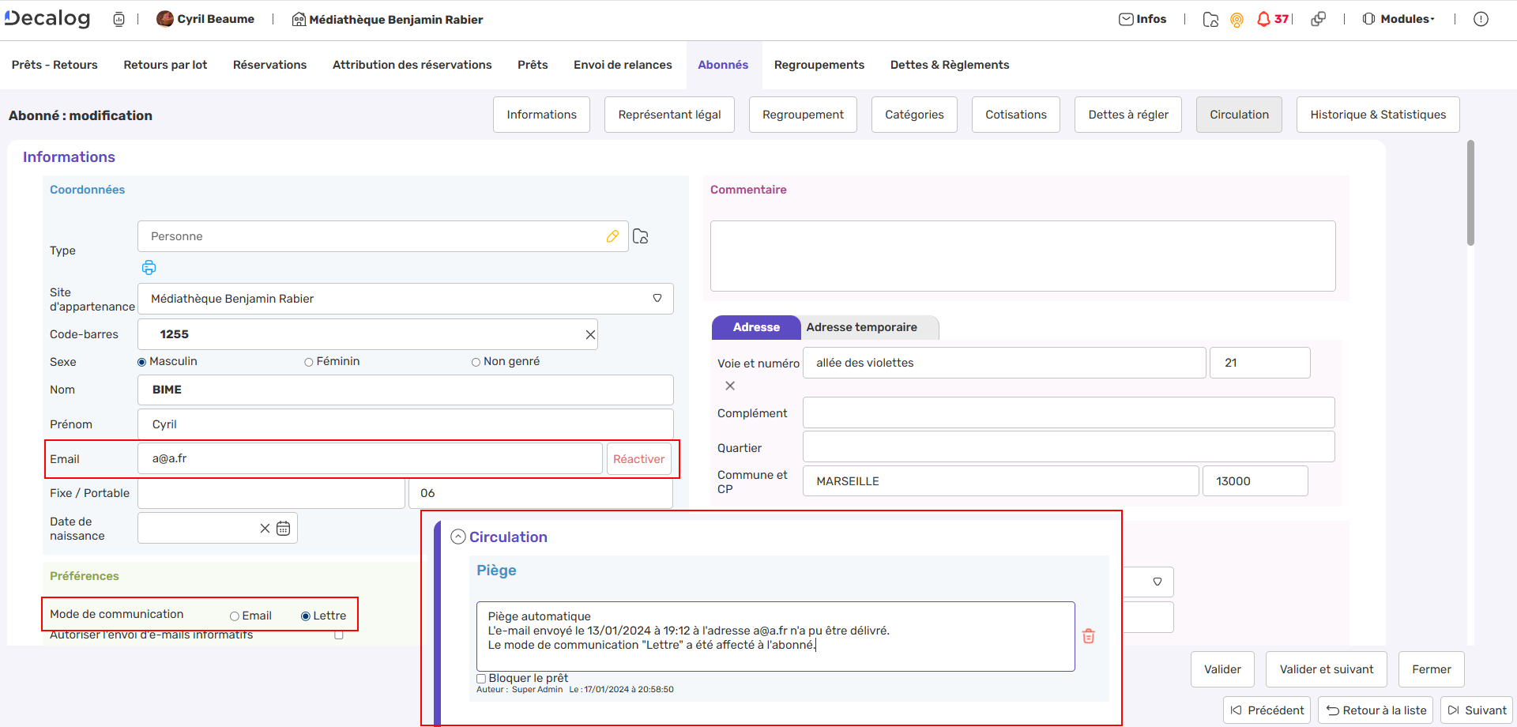1517x727 pixels.
Task: Click the folder icon next to Type field
Action: (641, 236)
